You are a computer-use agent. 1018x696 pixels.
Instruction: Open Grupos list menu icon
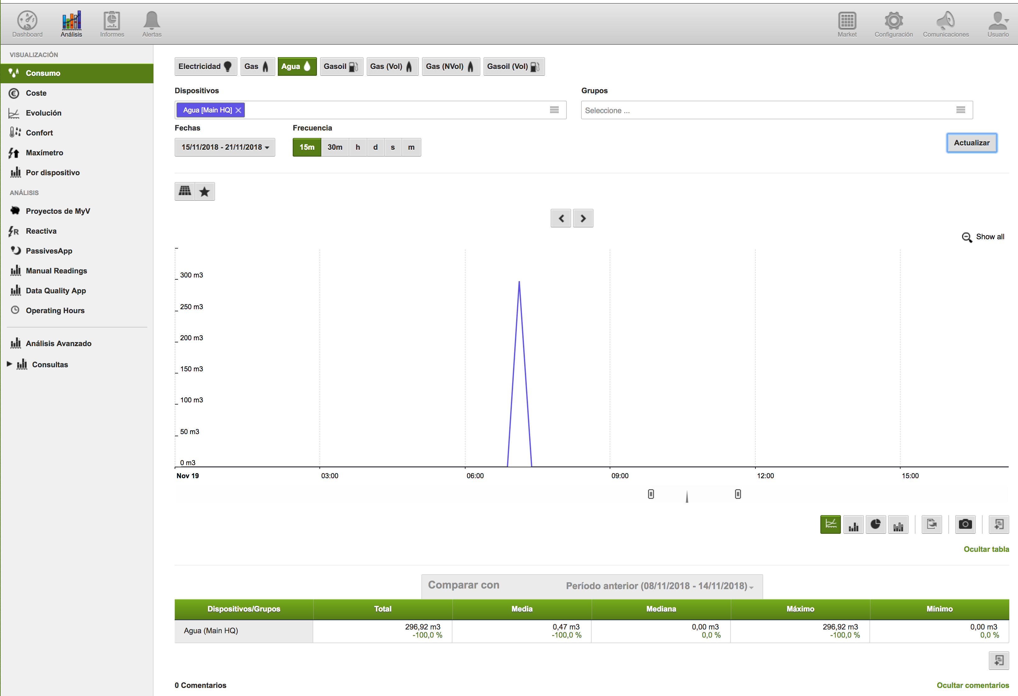[961, 110]
